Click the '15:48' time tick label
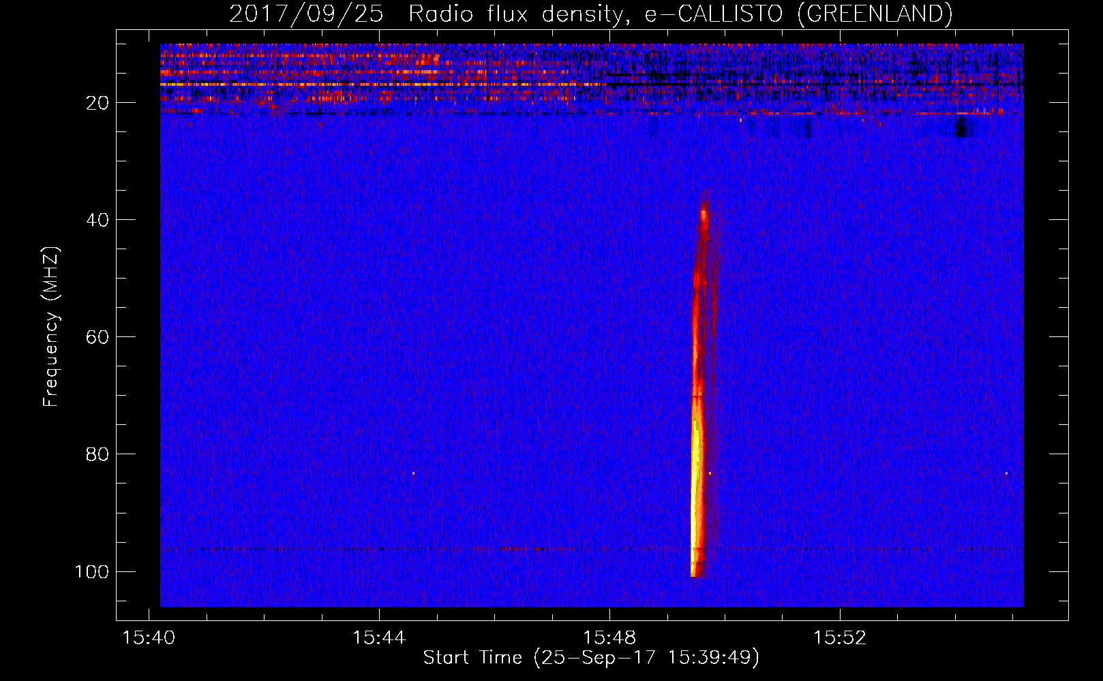 tap(609, 638)
